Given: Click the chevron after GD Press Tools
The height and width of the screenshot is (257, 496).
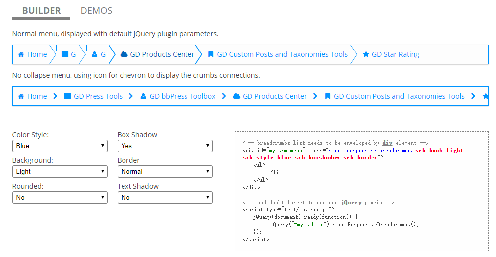Looking at the screenshot, I should point(131,96).
